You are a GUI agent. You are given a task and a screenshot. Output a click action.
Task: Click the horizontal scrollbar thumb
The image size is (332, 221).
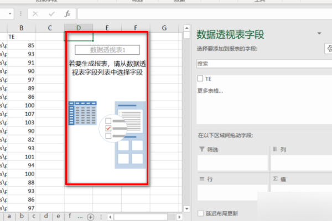(x=141, y=217)
